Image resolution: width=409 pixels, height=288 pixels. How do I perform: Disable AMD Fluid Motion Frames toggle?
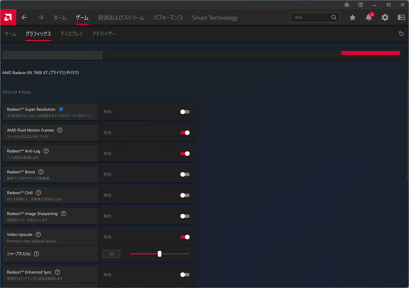coord(185,133)
